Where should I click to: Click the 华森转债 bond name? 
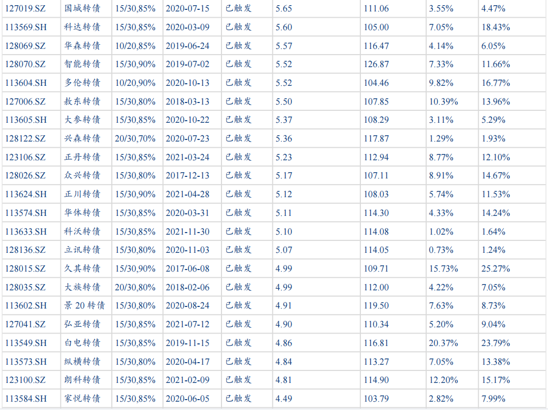pyautogui.click(x=82, y=46)
